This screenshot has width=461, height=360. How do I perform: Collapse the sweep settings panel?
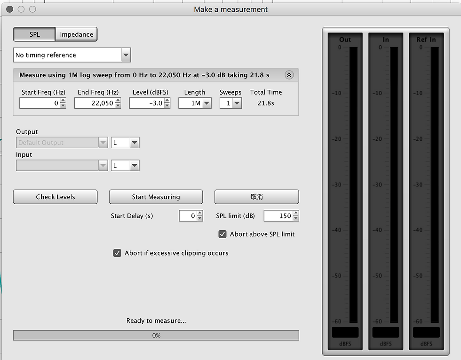[x=289, y=75]
